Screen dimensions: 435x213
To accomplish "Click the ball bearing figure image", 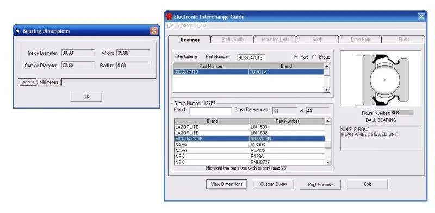I will coord(380,79).
